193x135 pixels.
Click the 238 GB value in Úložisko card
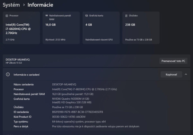(130, 25)
